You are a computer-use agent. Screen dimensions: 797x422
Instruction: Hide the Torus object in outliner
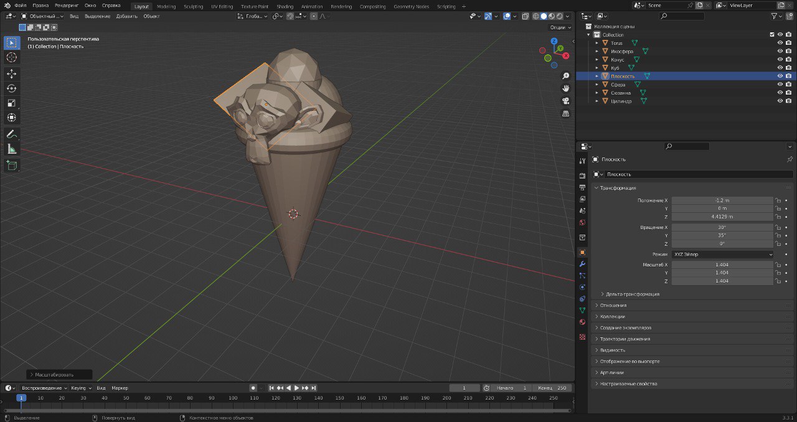(780, 43)
